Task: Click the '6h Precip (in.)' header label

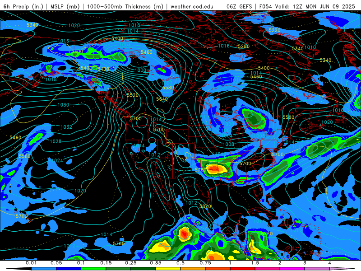Action: pos(23,6)
